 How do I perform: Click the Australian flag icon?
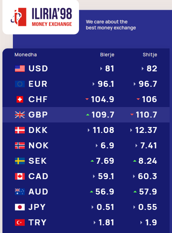point(20,192)
